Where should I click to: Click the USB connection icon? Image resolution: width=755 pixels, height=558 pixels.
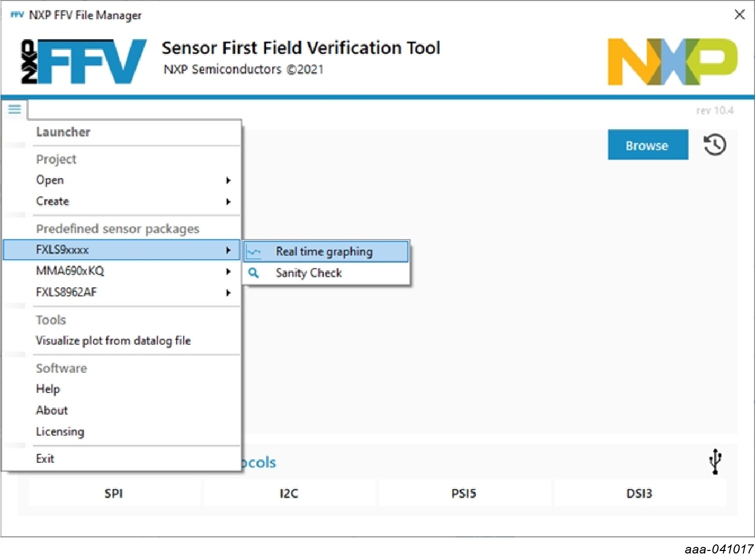(715, 461)
